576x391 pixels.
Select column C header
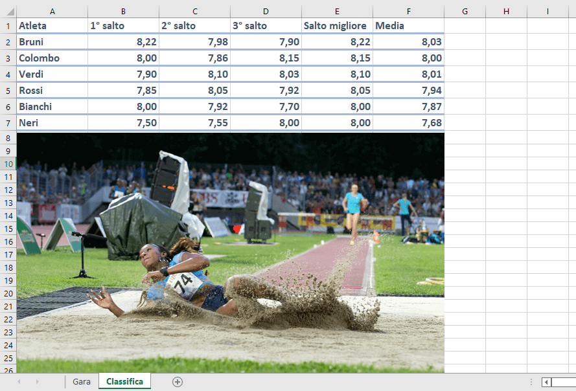coord(194,12)
